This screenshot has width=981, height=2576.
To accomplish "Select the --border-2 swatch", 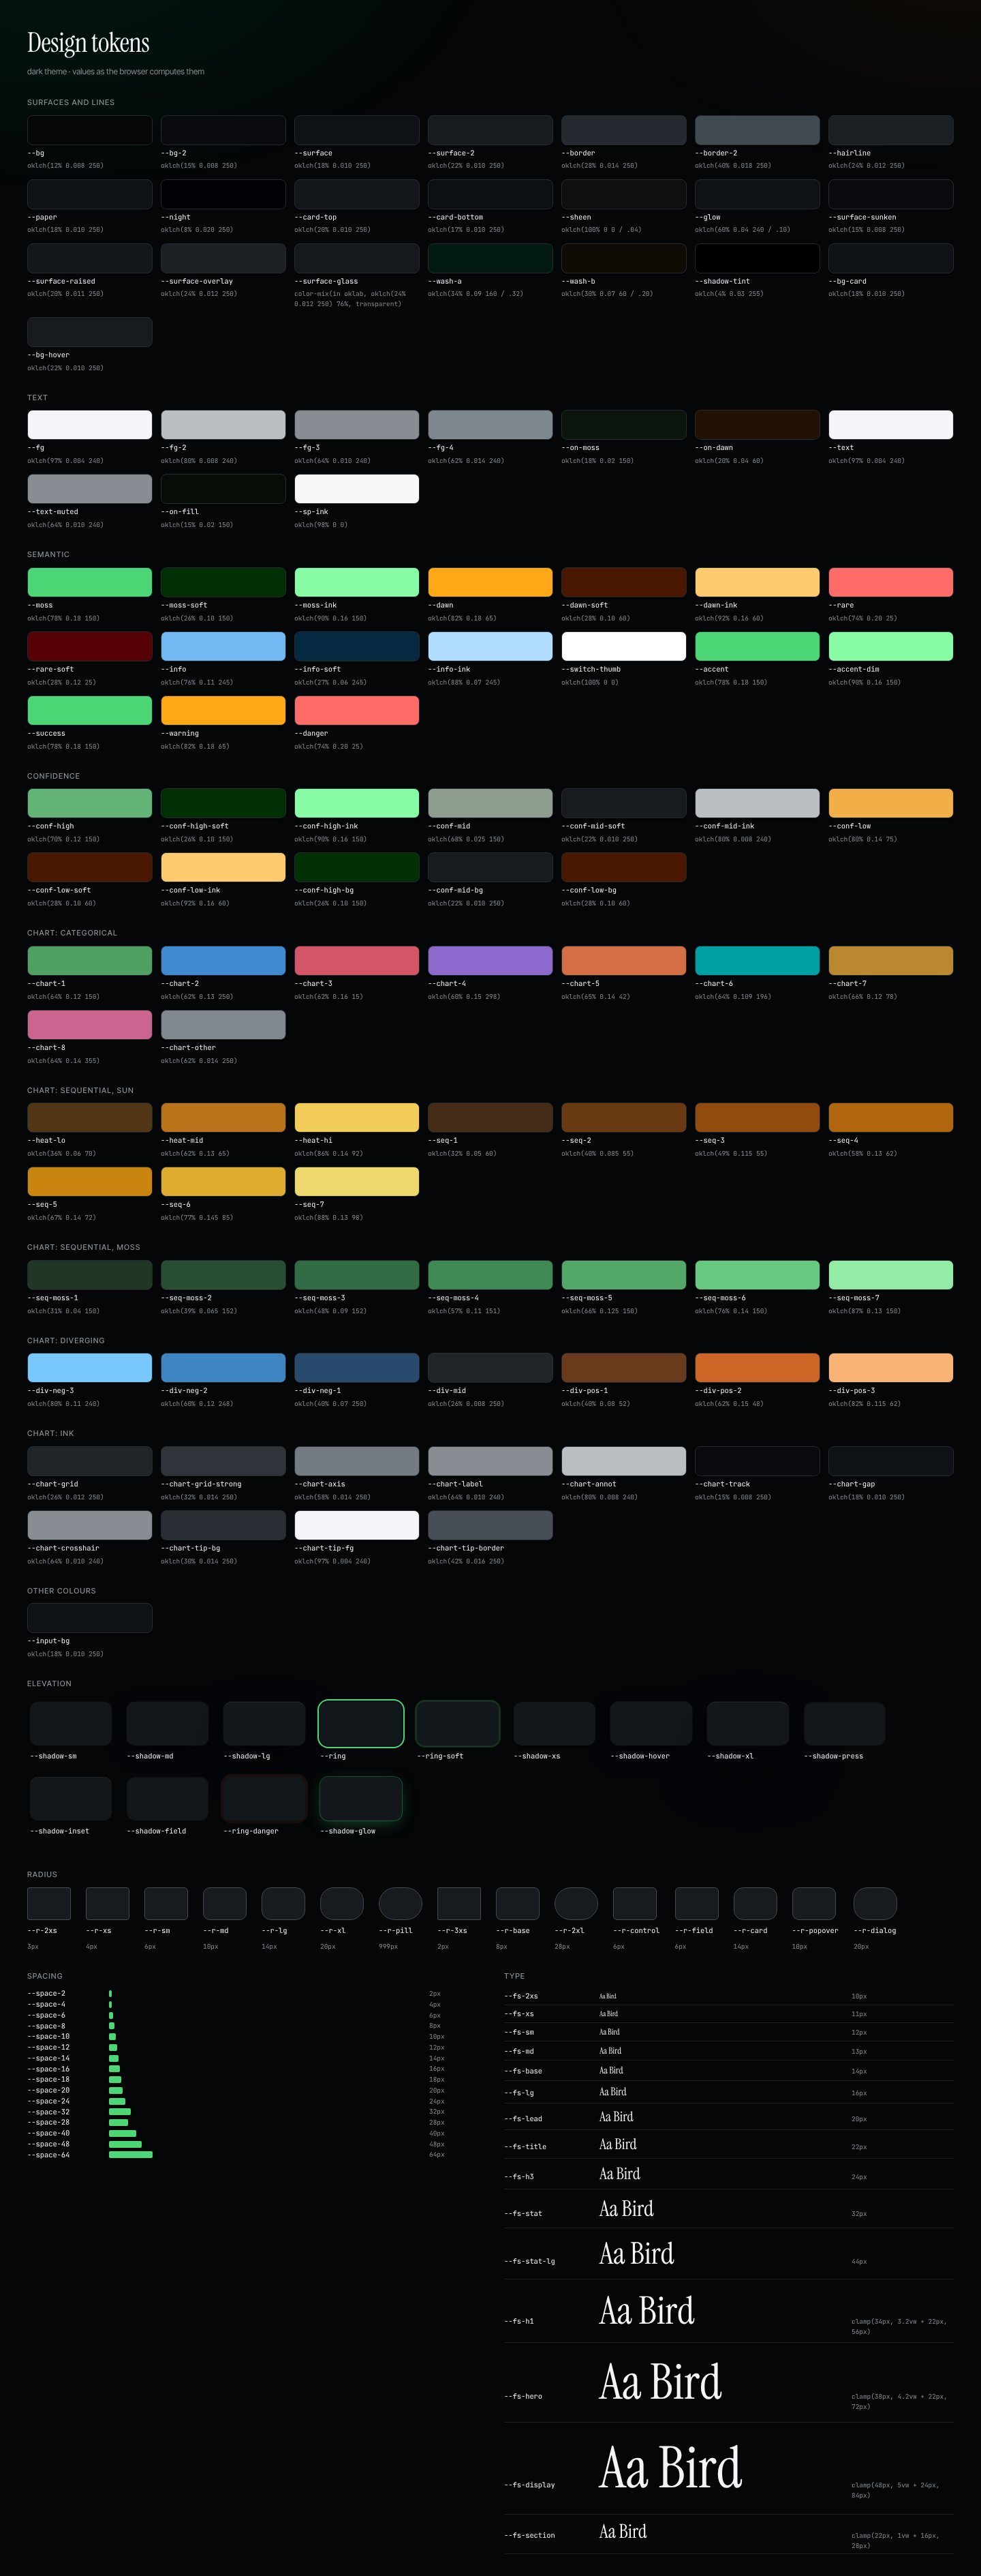I will coord(758,130).
